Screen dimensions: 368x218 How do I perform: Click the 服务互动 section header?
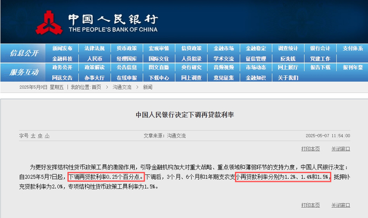tap(24, 72)
